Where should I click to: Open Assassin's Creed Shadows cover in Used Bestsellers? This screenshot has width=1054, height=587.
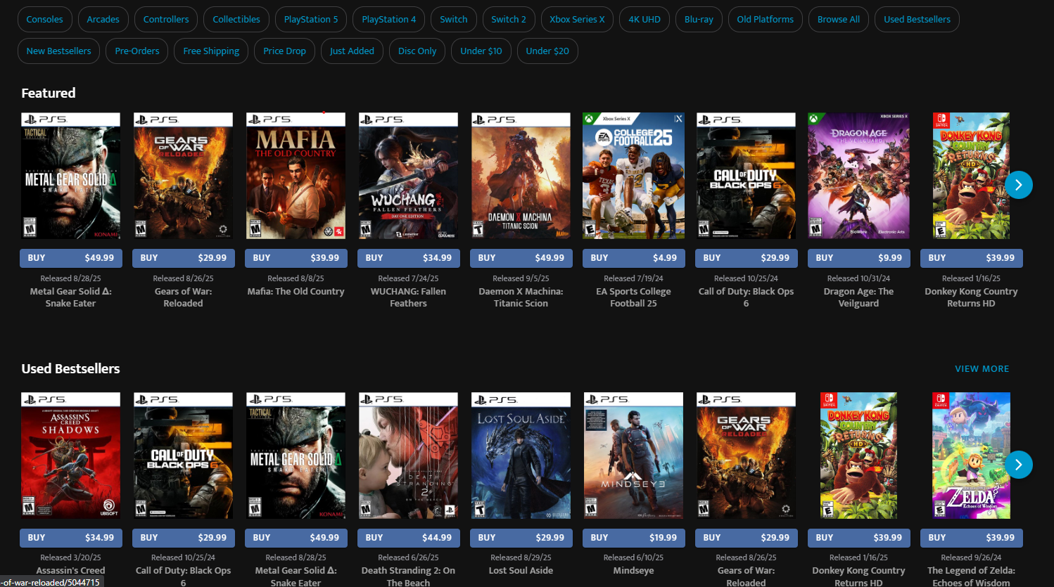click(70, 456)
